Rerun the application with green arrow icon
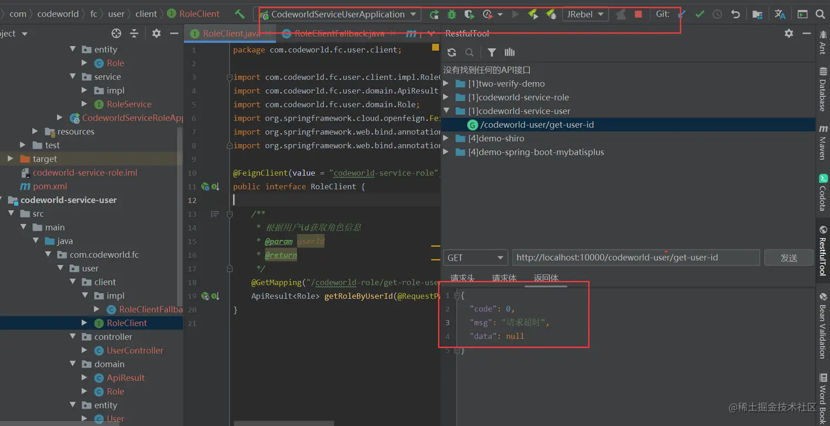The image size is (830, 426). click(x=434, y=14)
